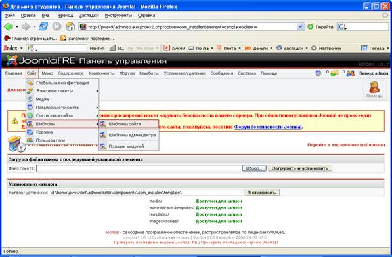
Task: Select Шаблоны сайта submenu item
Action: pyautogui.click(x=129, y=124)
